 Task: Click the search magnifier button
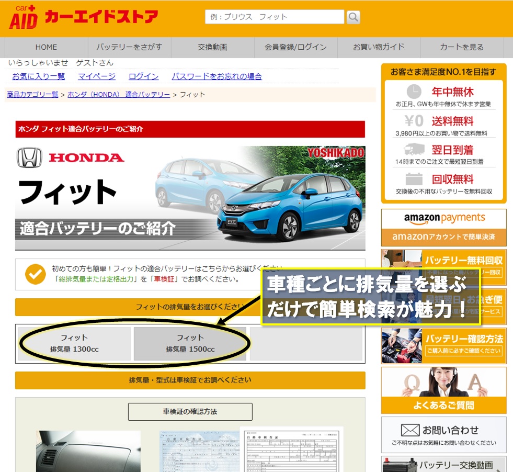click(354, 17)
